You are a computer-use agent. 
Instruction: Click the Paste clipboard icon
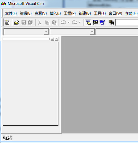[54, 22]
